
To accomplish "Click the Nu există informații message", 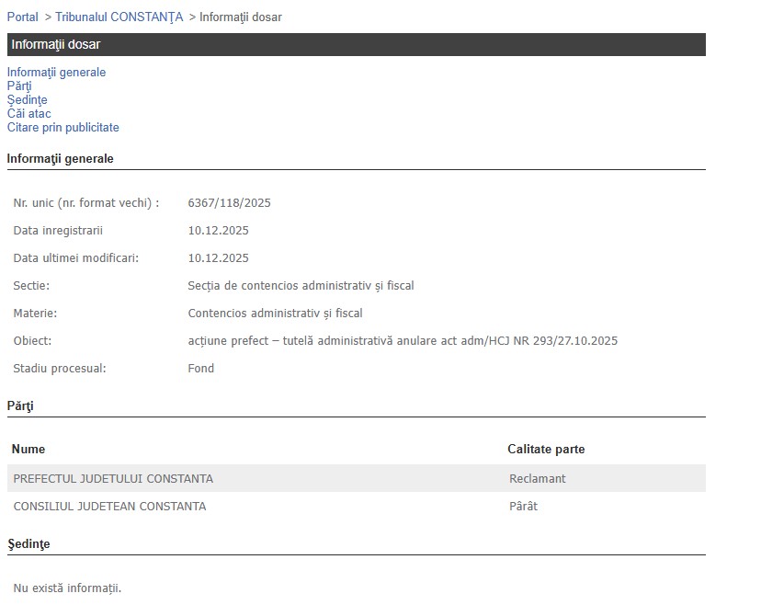I will 67,588.
